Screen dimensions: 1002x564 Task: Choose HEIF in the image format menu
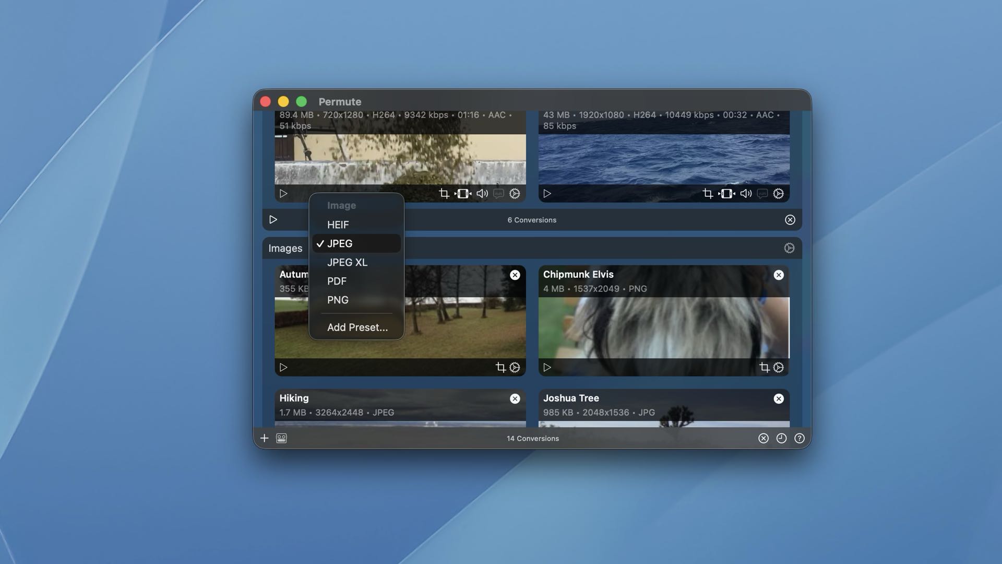coord(356,225)
